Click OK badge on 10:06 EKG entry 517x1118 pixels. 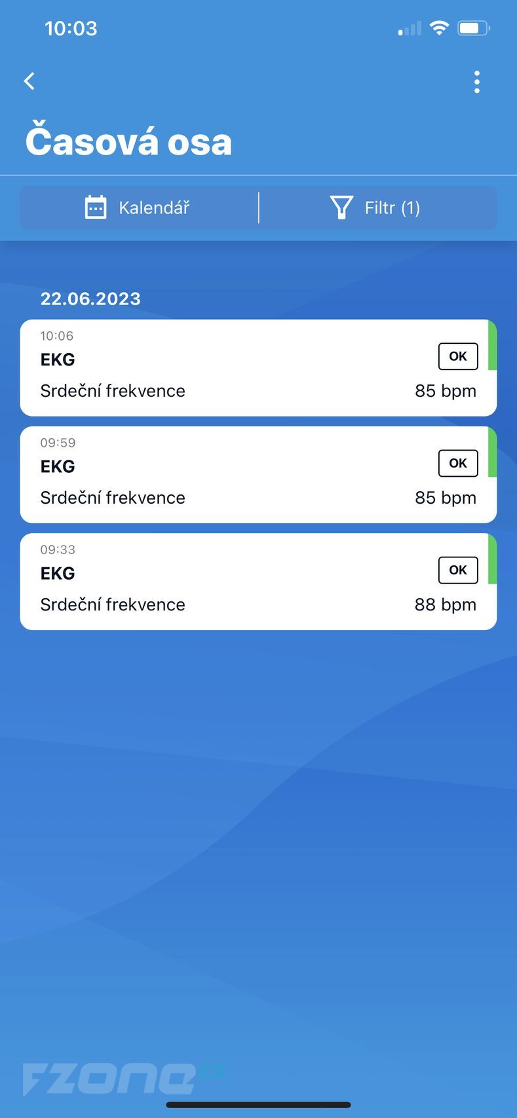(x=458, y=356)
